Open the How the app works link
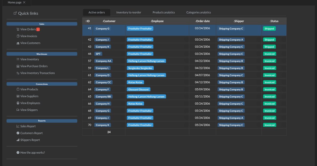 32,153
